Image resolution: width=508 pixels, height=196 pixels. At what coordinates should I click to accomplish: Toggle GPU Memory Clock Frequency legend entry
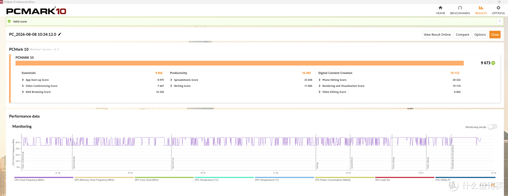[x=104, y=179]
